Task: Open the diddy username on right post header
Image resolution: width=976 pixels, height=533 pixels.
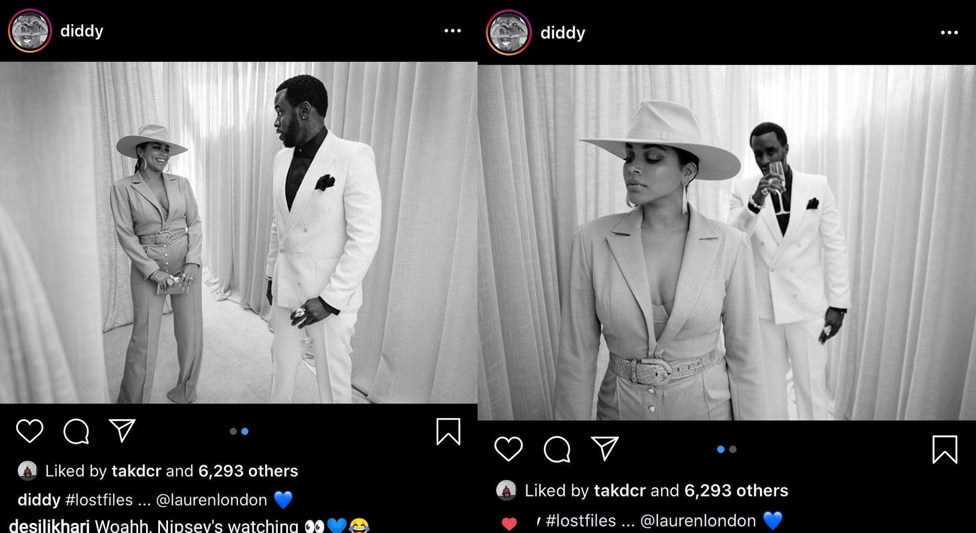Action: click(x=563, y=33)
